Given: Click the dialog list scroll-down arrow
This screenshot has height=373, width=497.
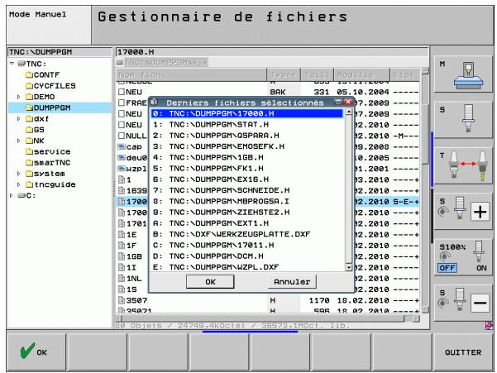Looking at the screenshot, I should pyautogui.click(x=349, y=267).
